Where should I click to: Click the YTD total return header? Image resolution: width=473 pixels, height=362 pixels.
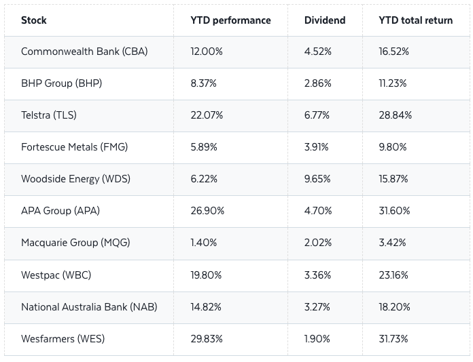pyautogui.click(x=415, y=20)
